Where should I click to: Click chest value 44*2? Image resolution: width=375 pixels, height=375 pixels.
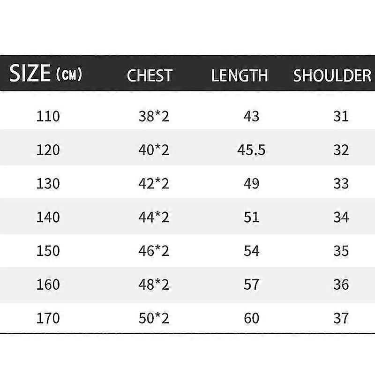154,217
